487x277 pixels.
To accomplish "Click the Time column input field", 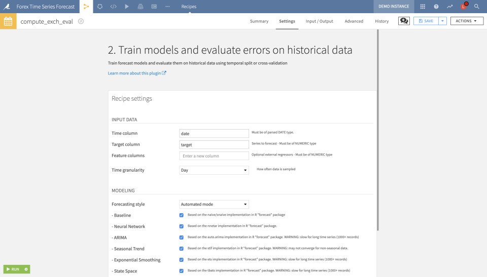I will tap(214, 133).
